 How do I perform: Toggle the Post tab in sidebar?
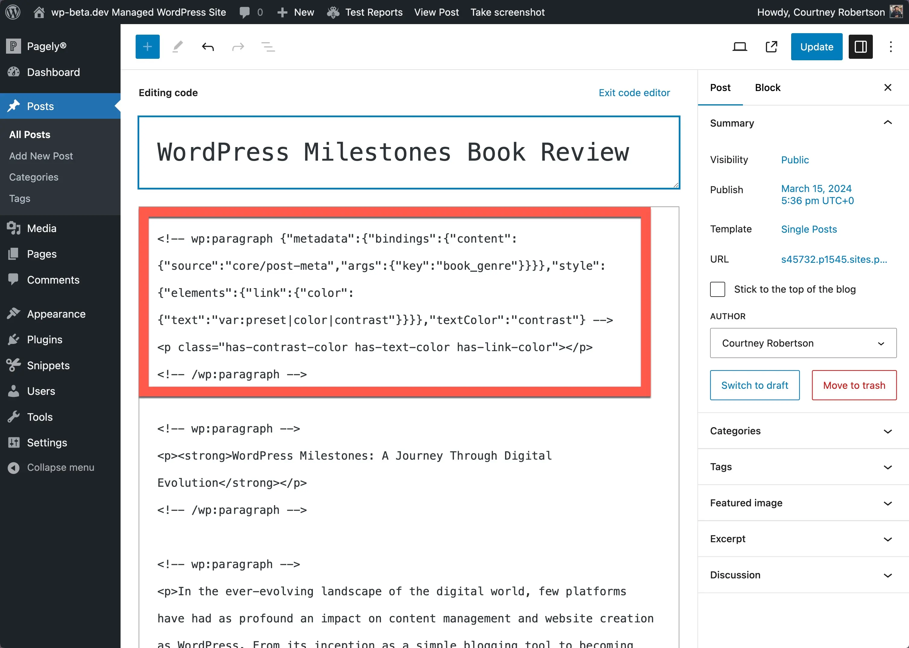pyautogui.click(x=720, y=88)
